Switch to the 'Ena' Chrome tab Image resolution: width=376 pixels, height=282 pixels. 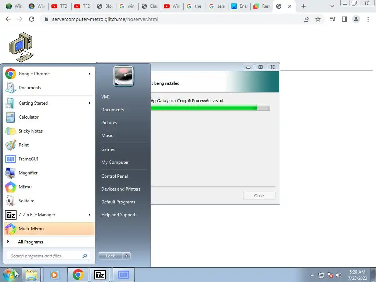[239, 6]
